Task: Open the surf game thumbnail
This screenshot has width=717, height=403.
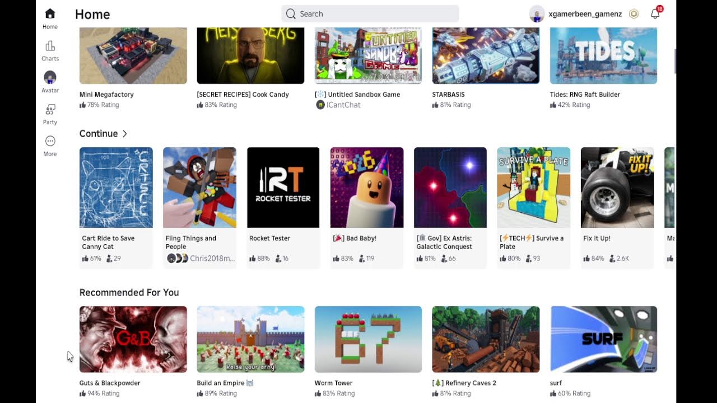Action: pyautogui.click(x=603, y=339)
